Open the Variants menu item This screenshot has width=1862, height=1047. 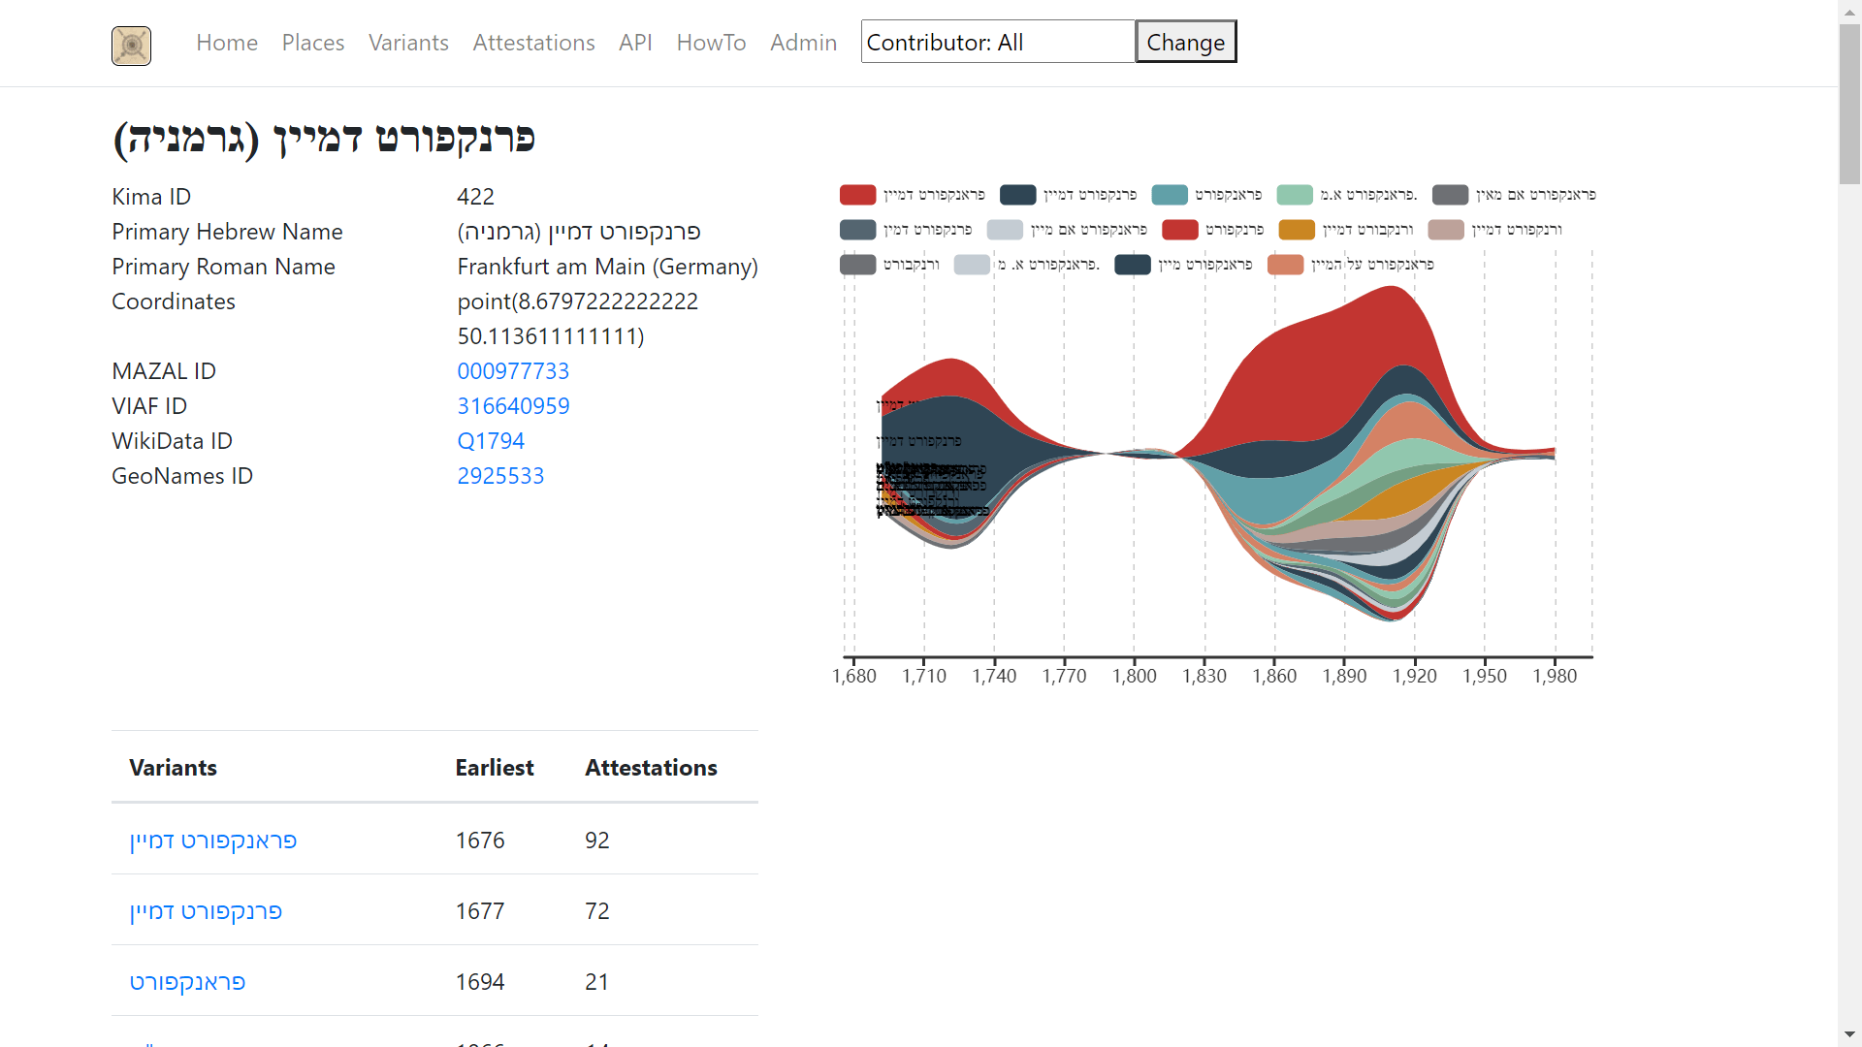[x=408, y=43]
